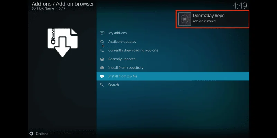The image size is (277, 138).
Task: Open the Options side menu
Action: 39,134
